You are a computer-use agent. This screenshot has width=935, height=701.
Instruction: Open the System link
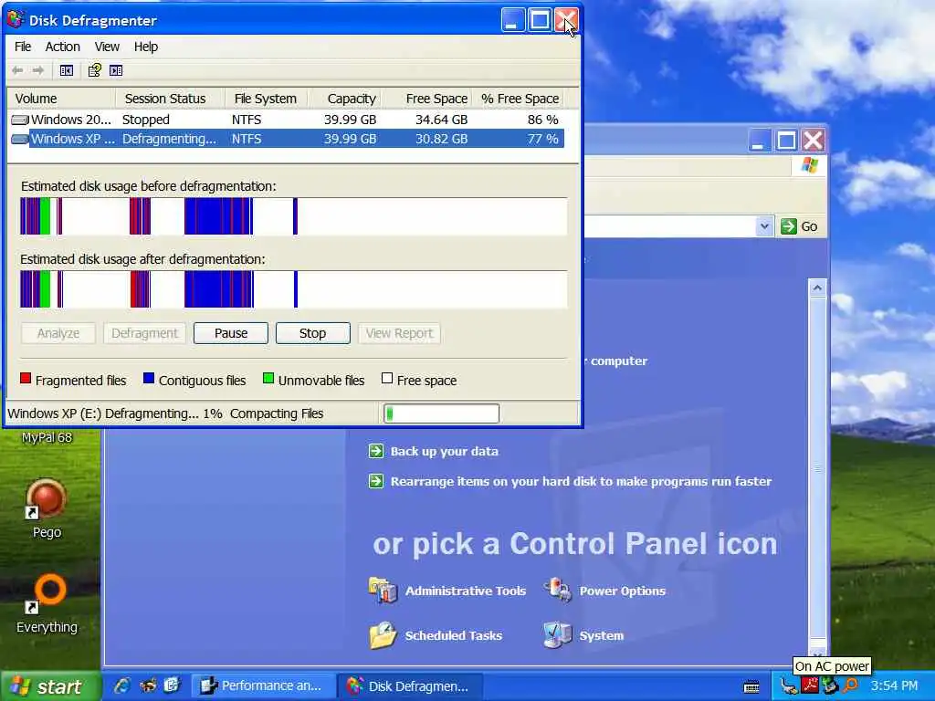(x=601, y=635)
